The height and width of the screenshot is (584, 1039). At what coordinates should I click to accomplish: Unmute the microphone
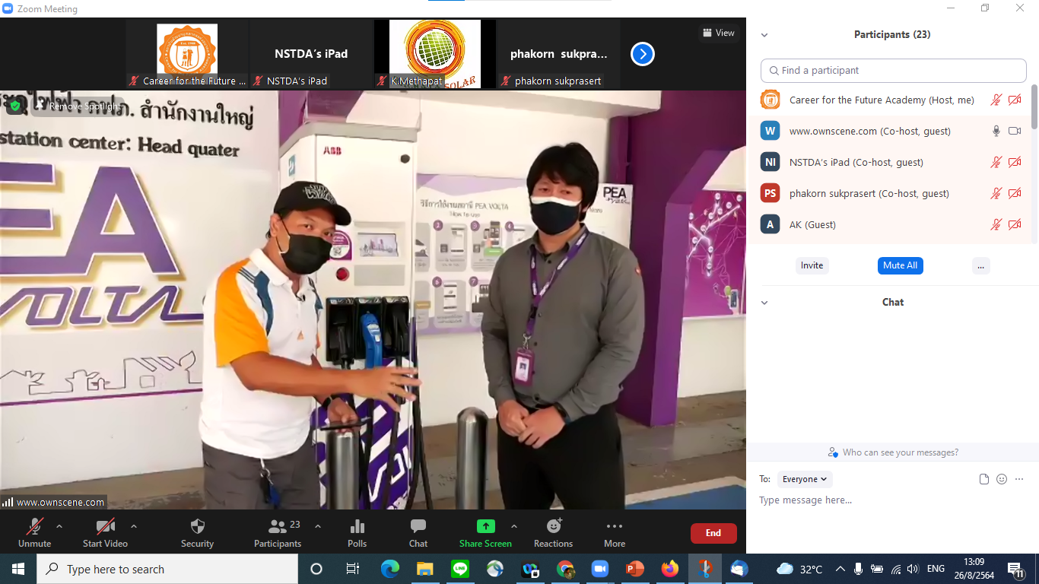(34, 527)
